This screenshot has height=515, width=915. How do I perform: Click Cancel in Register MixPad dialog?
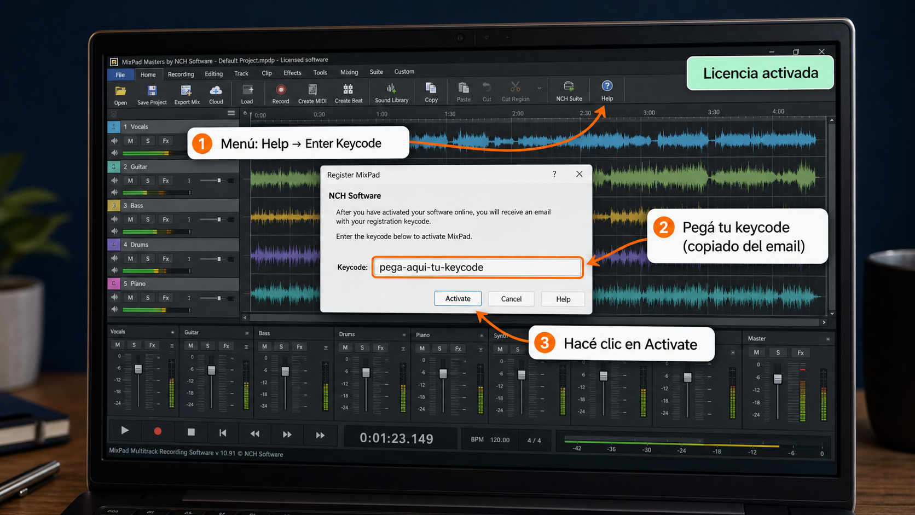point(511,299)
